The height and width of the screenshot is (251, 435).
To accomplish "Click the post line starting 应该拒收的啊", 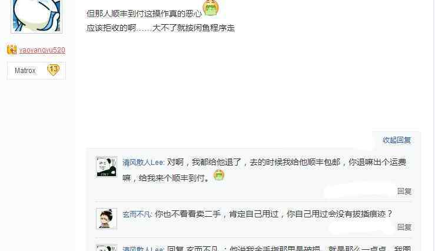I will 161,28.
